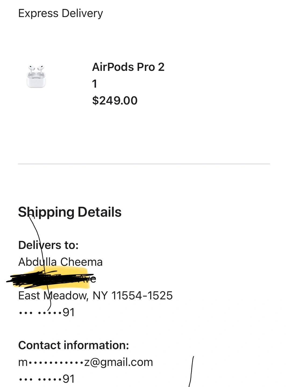Tap the horizontal divider above Shipping Details
288x387 pixels.
[144, 164]
